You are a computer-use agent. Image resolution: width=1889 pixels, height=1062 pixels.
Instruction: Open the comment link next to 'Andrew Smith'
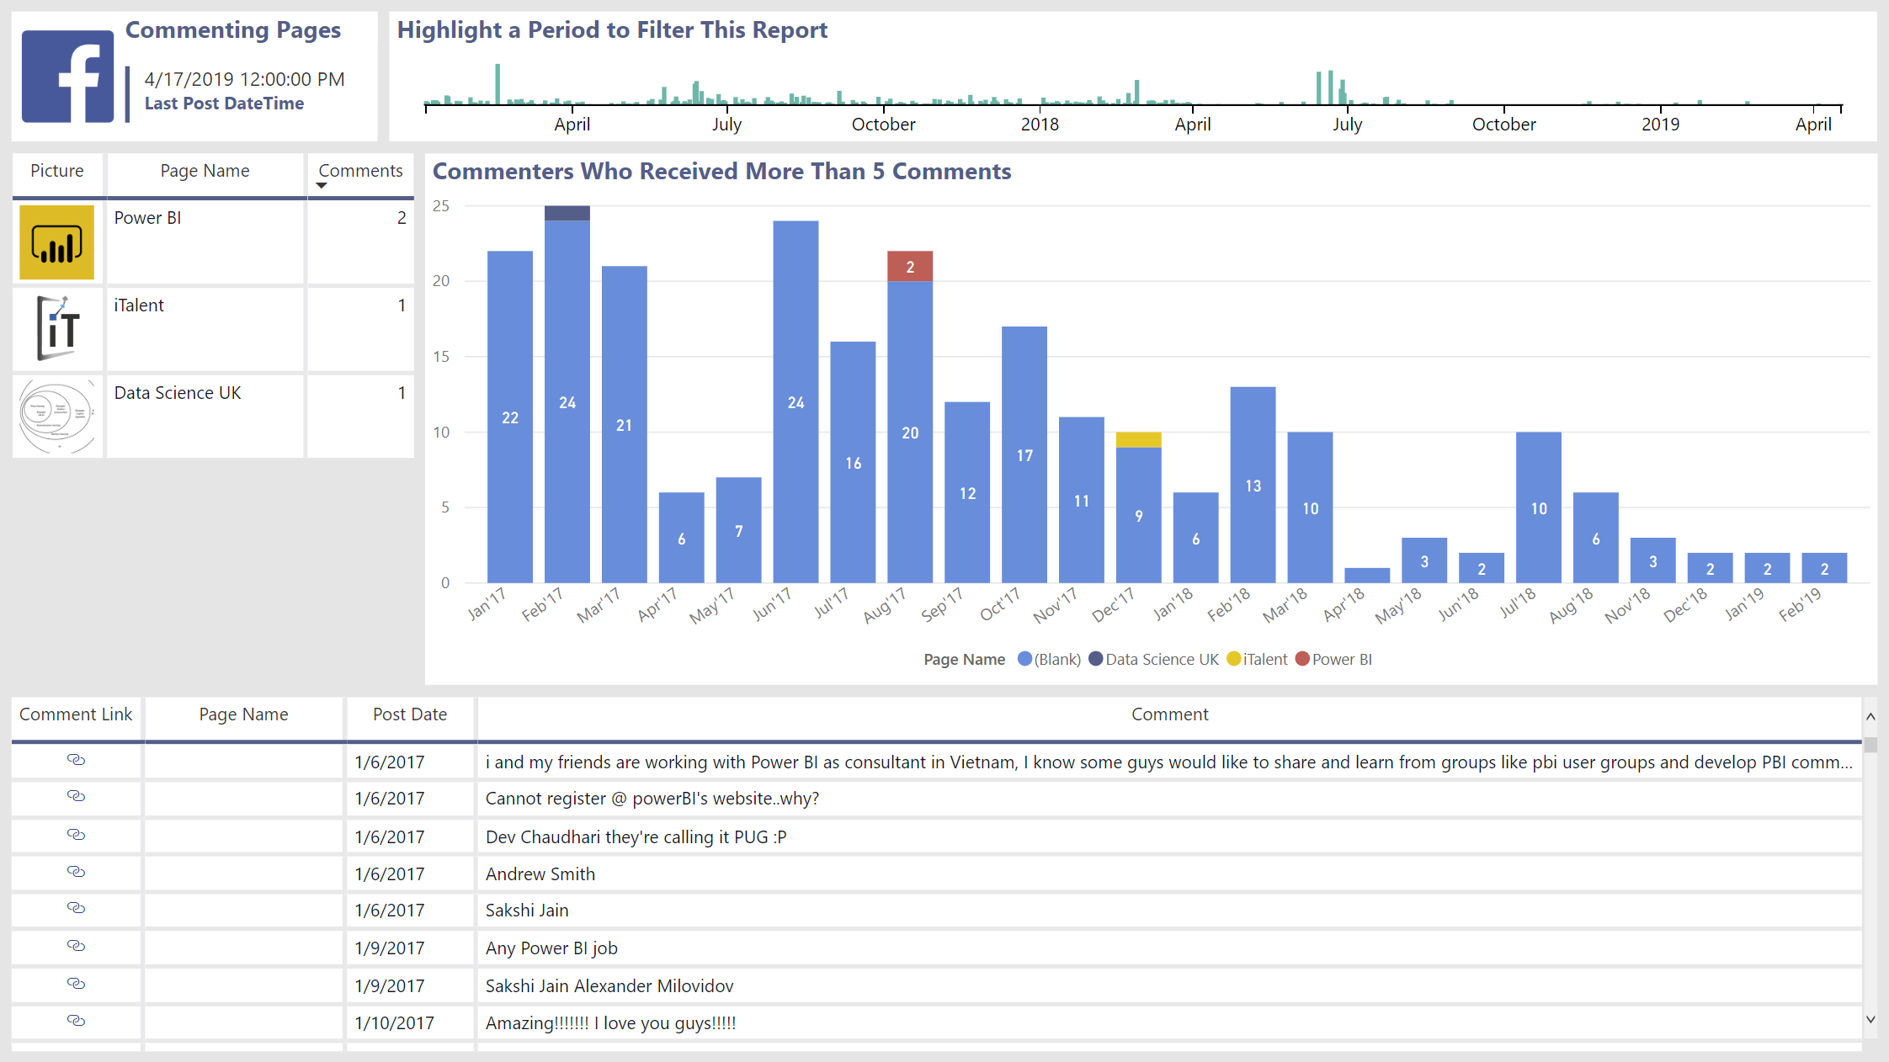[76, 873]
